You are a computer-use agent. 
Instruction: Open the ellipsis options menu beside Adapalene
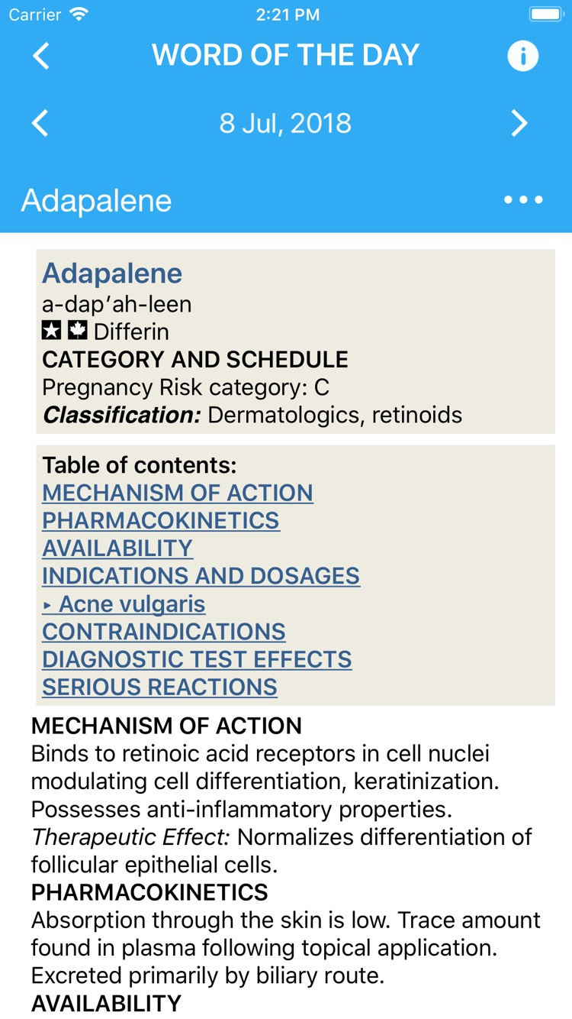tap(523, 199)
